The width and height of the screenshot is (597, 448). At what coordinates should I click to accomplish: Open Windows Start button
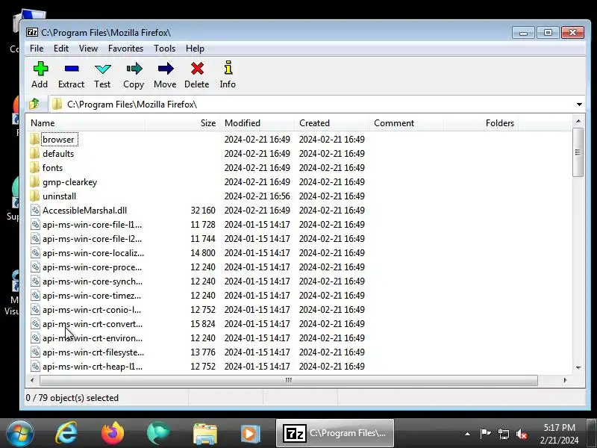(20, 433)
